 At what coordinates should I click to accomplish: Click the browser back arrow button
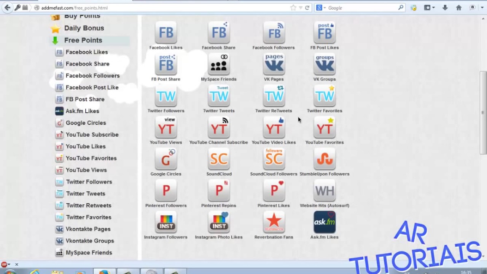pos(7,8)
